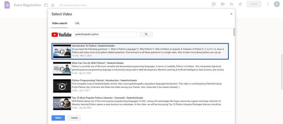Image resolution: width=283 pixels, height=124 pixels.
Task: Click the '3 min - Jul 7, 2017' text
Action: tap(81, 90)
